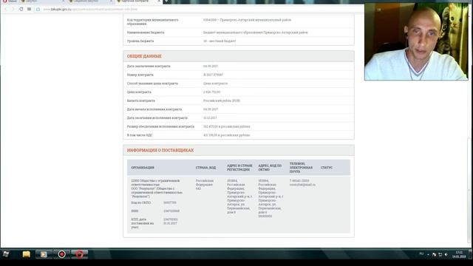
Task: Click the ОБЩИЕ ДАННЫЕ section header
Action: coord(144,56)
